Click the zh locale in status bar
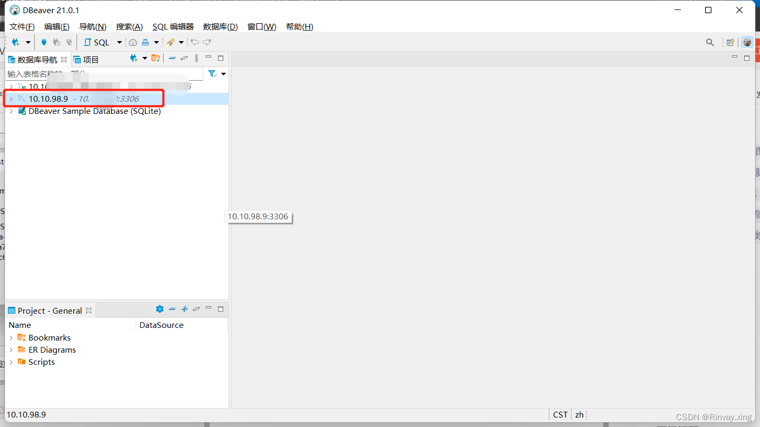This screenshot has width=760, height=427. [579, 414]
